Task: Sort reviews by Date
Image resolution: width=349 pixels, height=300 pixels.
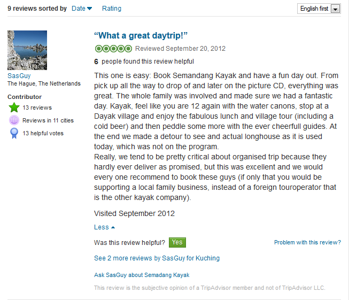Action: 79,9
